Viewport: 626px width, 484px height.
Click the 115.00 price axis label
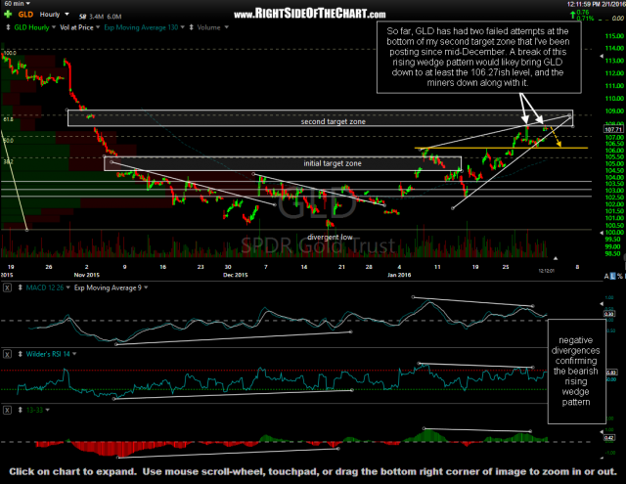614,36
